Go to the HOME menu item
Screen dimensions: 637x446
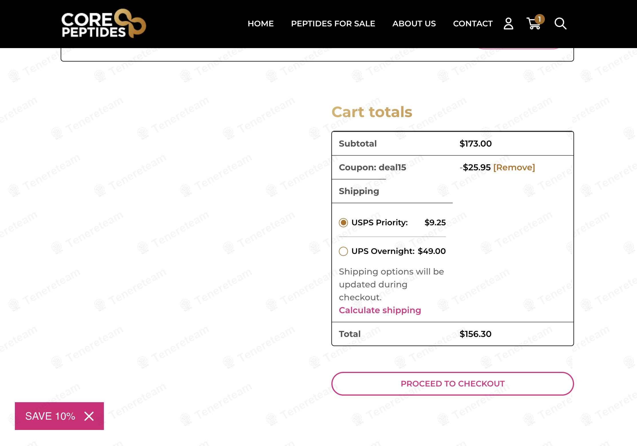coord(260,23)
